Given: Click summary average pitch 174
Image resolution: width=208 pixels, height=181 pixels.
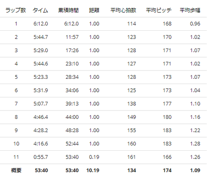Looking at the screenshot, I should pos(167,170).
